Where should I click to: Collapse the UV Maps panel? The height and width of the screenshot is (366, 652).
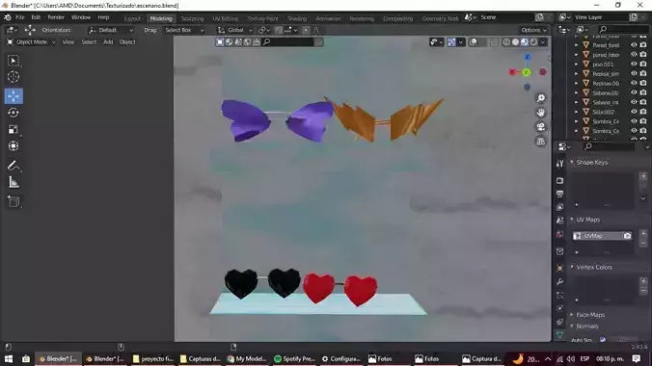tap(587, 220)
